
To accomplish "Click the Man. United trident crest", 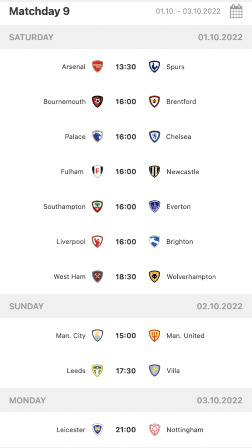I will [154, 336].
